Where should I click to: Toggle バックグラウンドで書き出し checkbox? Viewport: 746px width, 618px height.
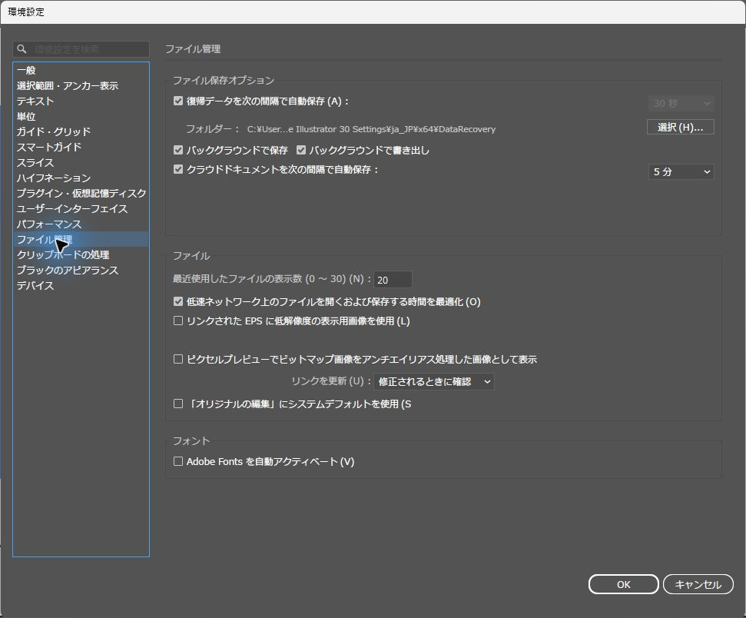[300, 150]
